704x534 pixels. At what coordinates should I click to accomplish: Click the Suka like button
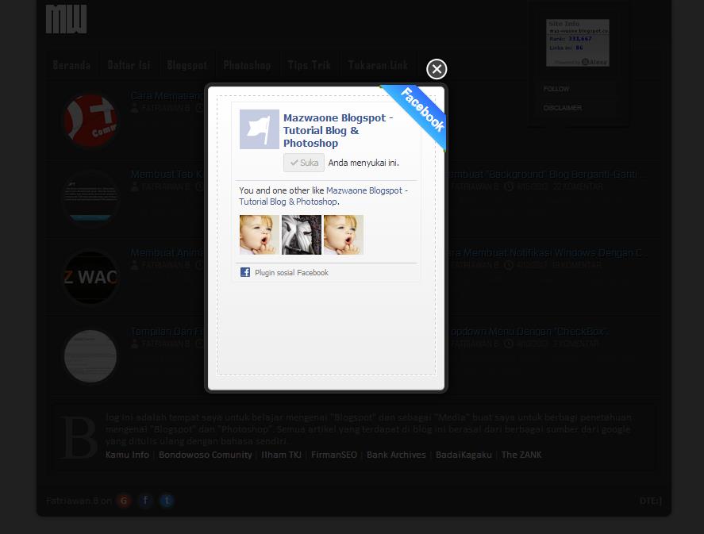[304, 163]
